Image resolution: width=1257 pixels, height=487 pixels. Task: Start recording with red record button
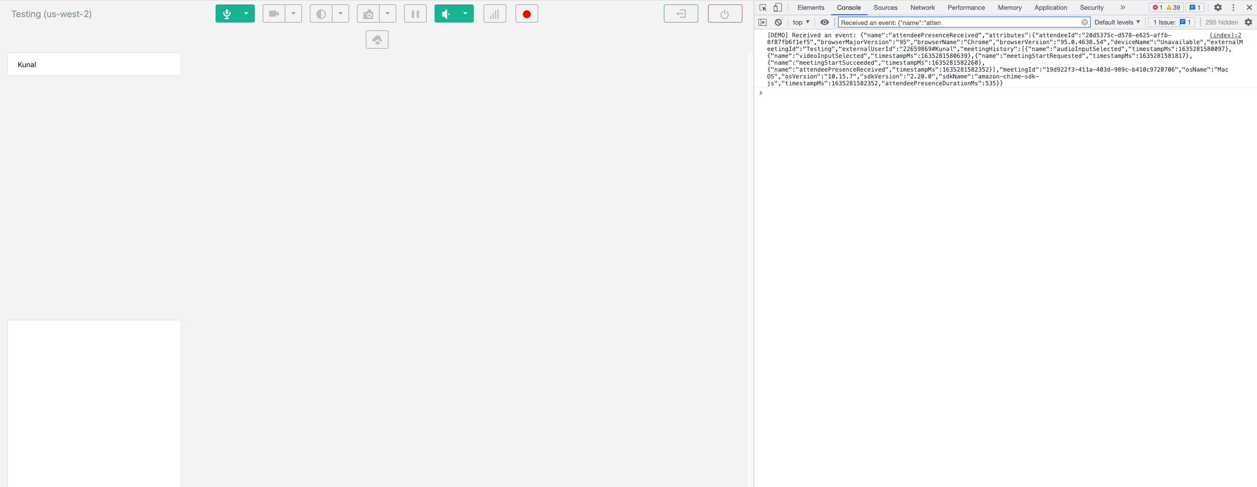coord(526,14)
